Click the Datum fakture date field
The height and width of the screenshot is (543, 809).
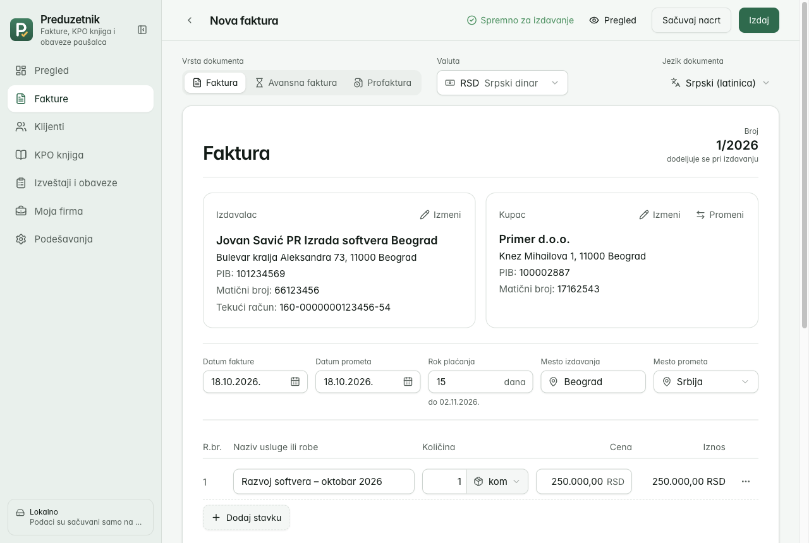(255, 381)
